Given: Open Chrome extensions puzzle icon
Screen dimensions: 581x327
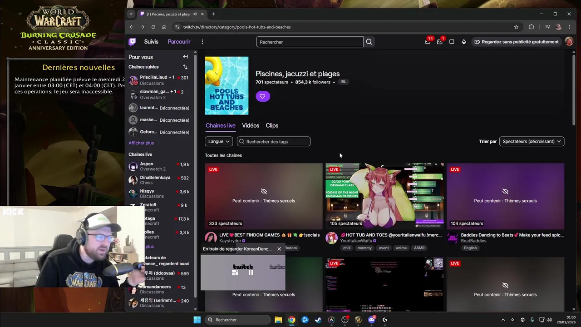Looking at the screenshot, I should (532, 27).
